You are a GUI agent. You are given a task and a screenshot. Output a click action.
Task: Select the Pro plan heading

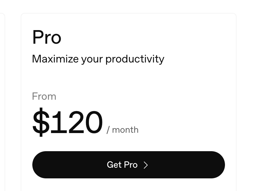tap(47, 37)
